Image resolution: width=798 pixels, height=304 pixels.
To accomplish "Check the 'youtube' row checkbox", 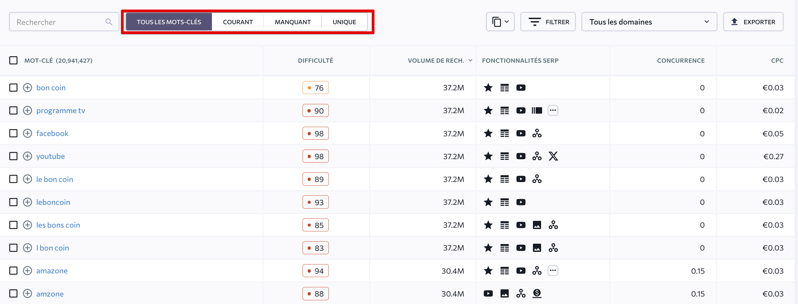I will [13, 156].
